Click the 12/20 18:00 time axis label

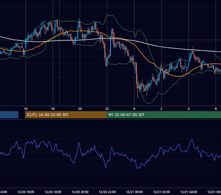(x=53, y=192)
